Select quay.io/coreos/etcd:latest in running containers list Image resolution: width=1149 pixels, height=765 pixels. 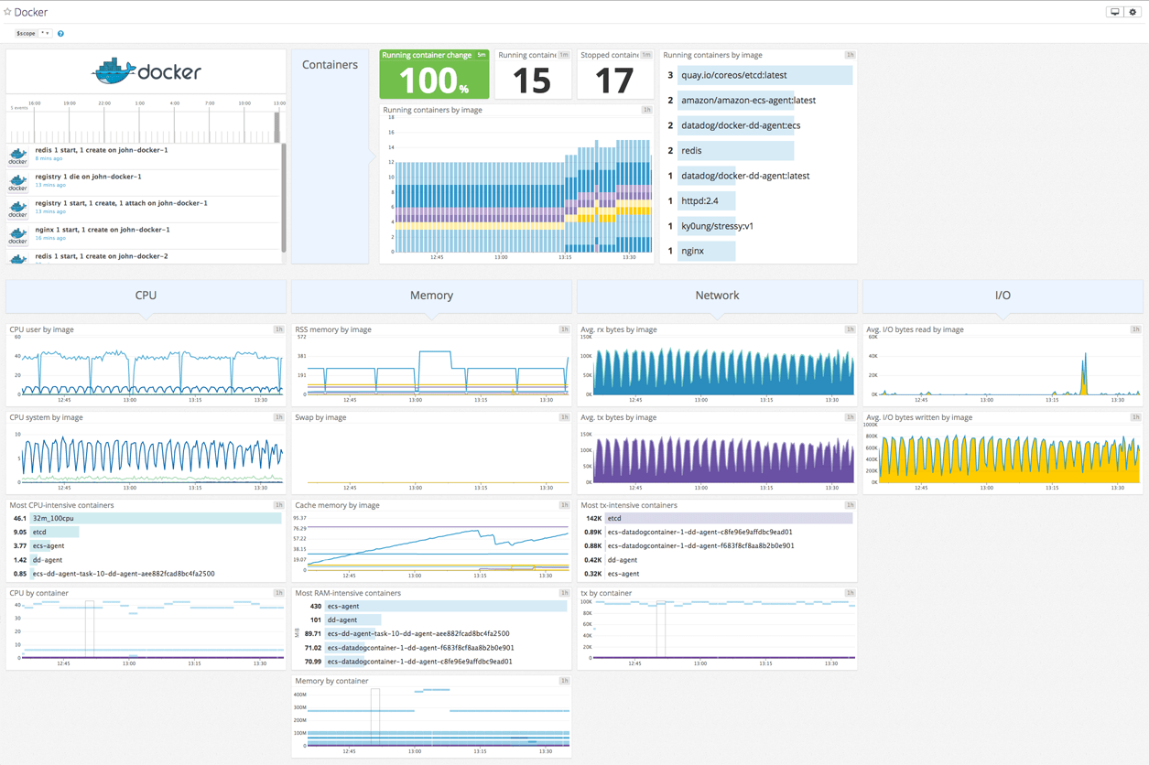pos(762,75)
